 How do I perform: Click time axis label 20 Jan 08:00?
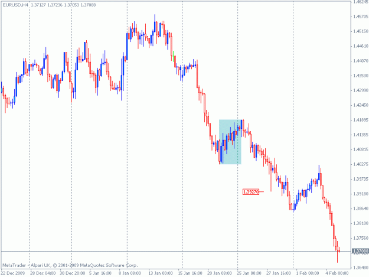tap(219, 273)
